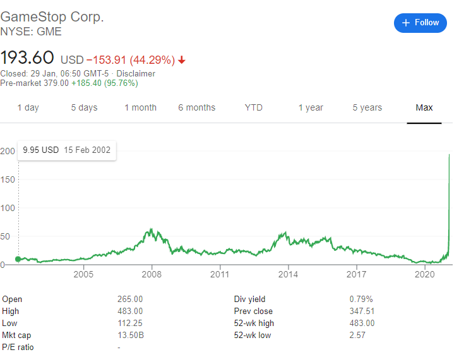Click the green start-point dot on chart
This screenshot has height=357, width=459.
[x=18, y=258]
